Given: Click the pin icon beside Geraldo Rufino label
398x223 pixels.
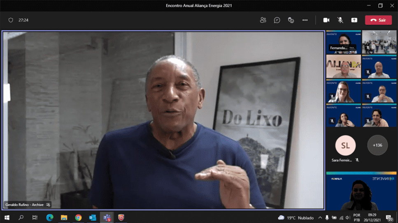Looking at the screenshot, I should click(48, 205).
